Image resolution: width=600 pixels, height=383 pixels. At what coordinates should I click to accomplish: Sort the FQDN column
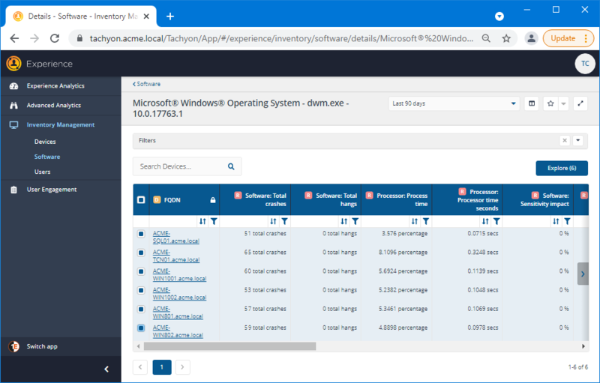click(x=202, y=221)
